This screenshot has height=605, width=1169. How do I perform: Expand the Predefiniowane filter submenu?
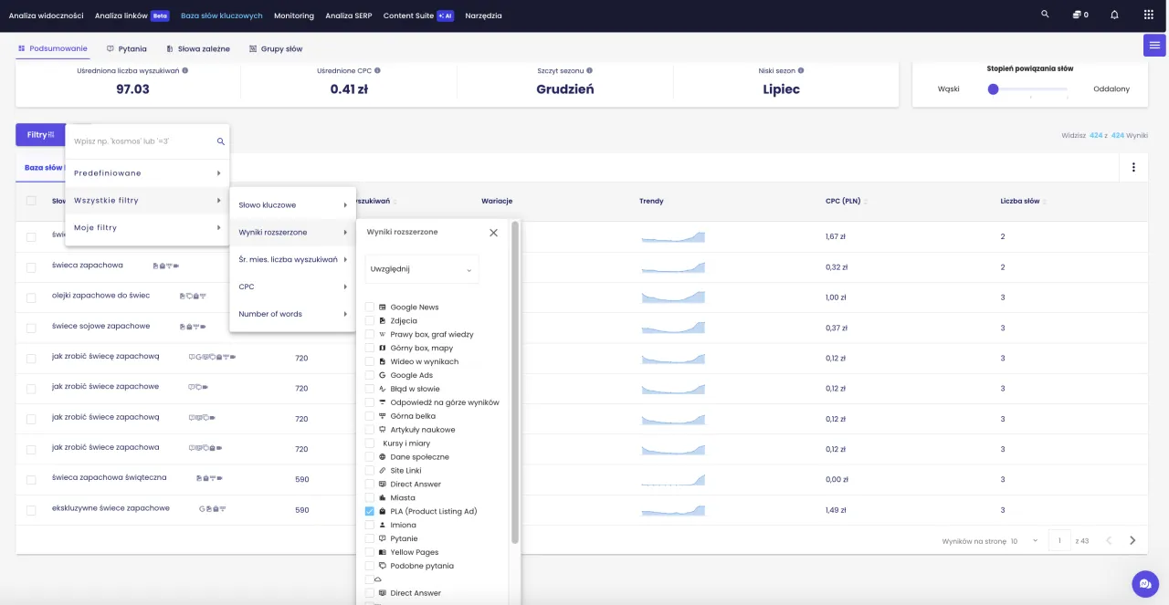146,173
